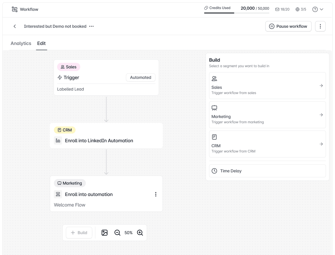Select the Edit tab
Image resolution: width=335 pixels, height=255 pixels.
(x=42, y=43)
